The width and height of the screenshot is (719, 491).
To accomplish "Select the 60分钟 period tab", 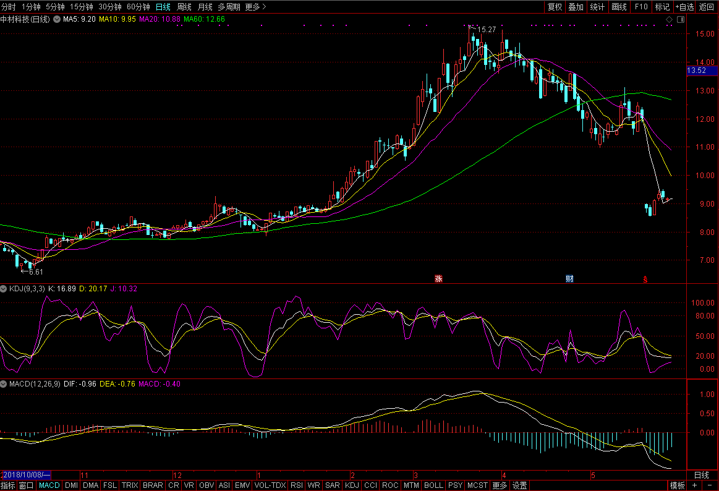I will [138, 7].
